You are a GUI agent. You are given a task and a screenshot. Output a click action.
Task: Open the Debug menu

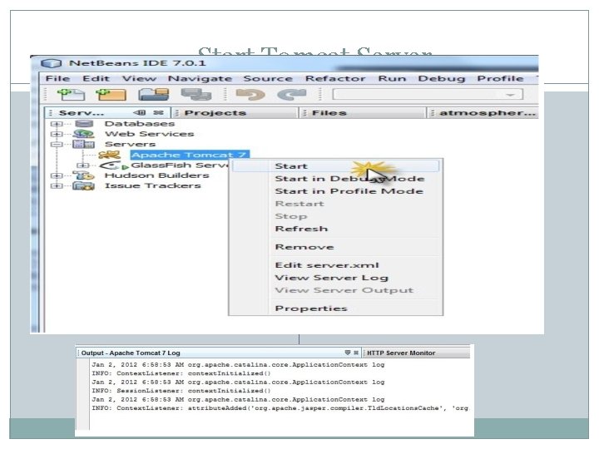pos(441,79)
